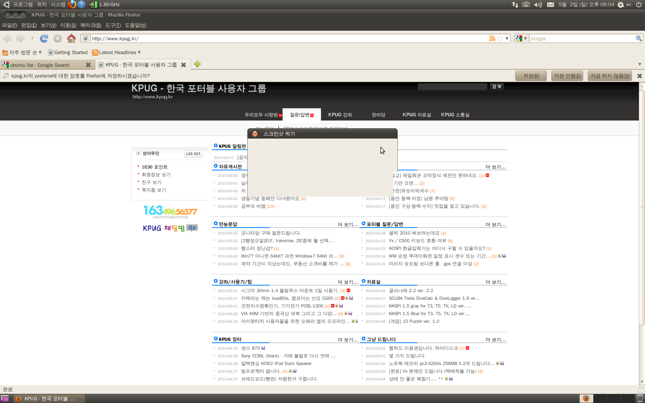Screen dimensions: 645x403
Task: Click the KPUG taskbar window button
Action: tap(49, 398)
